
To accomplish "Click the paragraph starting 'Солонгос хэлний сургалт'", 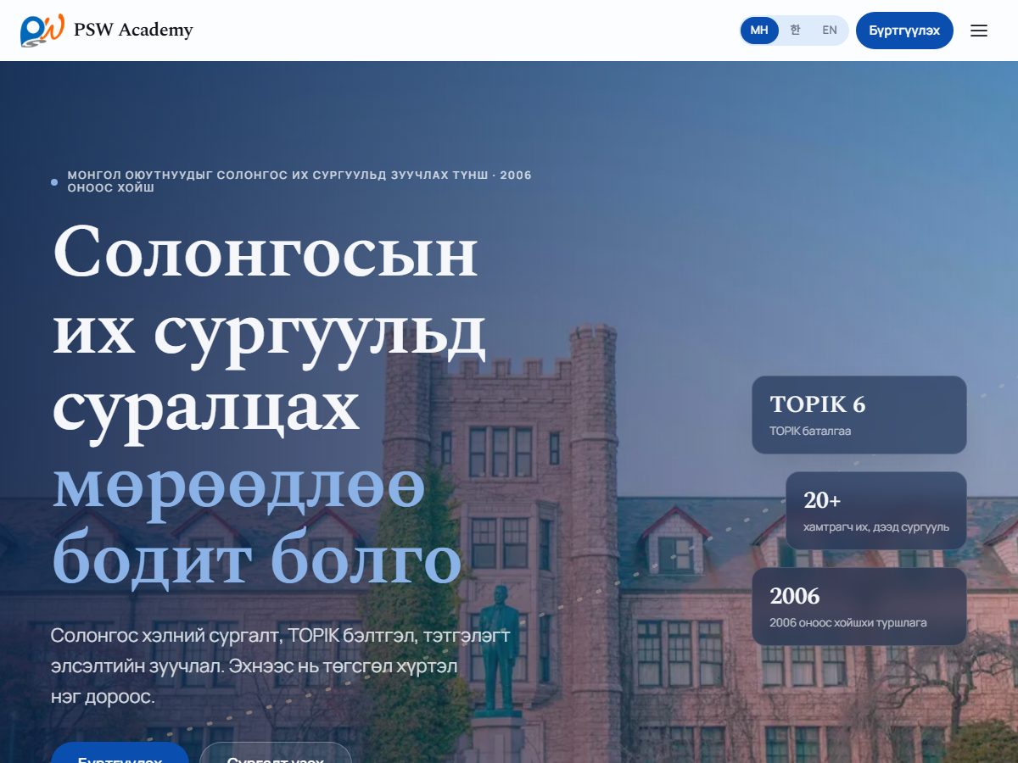I will pos(281,667).
